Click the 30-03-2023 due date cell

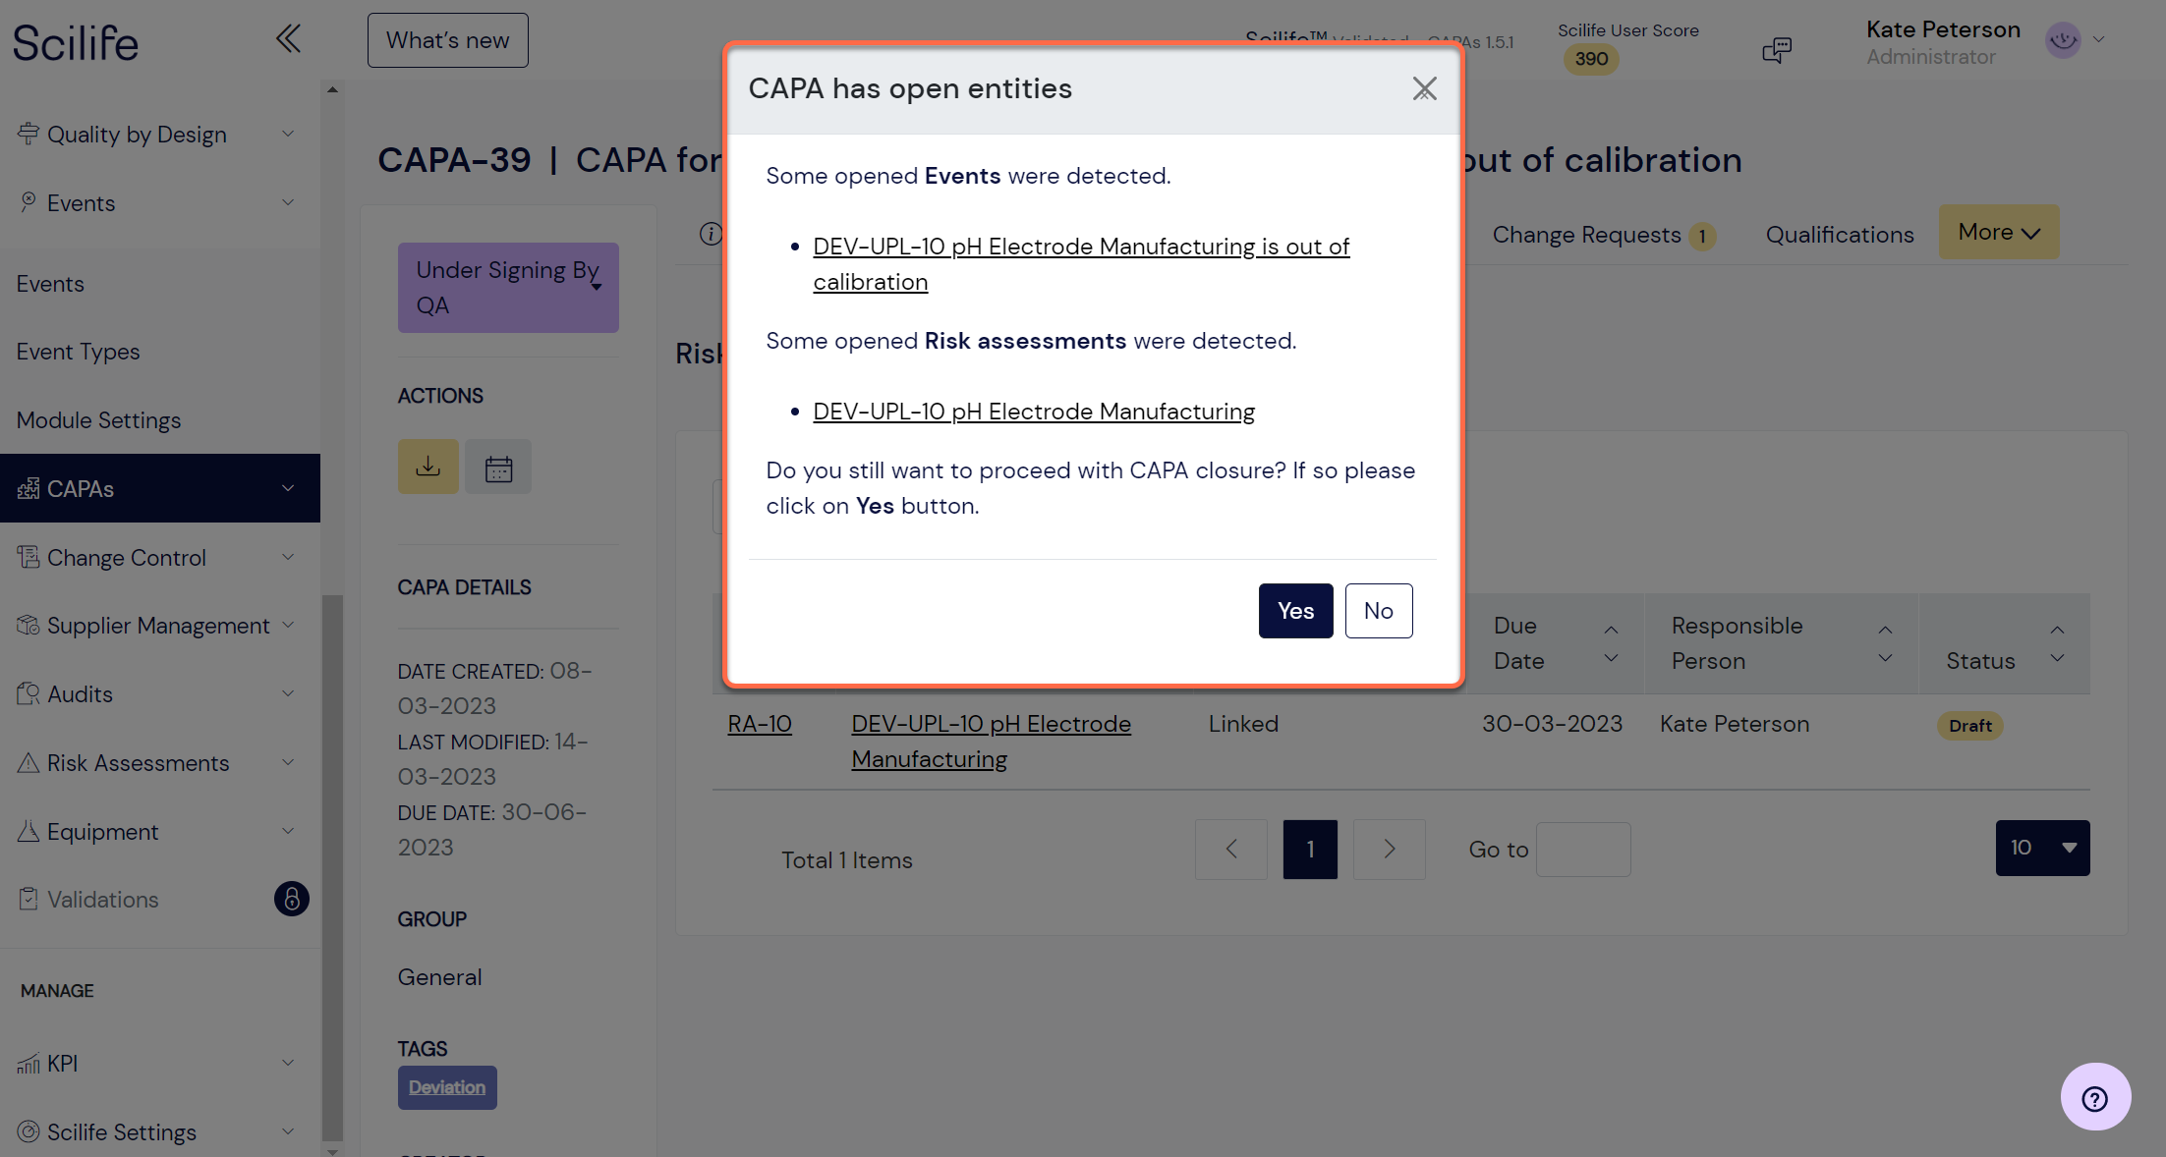(x=1552, y=724)
